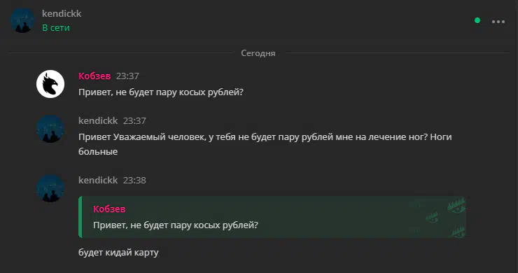Screen dimensions: 518x273
Task: Select the message 'будет кидай карту'
Action: pos(118,253)
